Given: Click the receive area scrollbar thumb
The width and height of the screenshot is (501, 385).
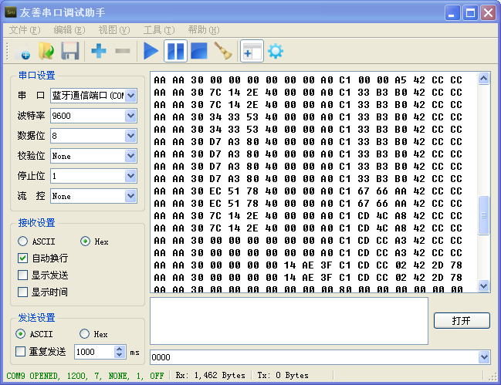Looking at the screenshot, I should point(484,215).
